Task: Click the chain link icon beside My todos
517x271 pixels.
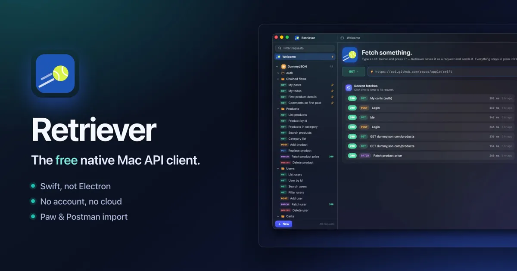Action: coord(332,91)
